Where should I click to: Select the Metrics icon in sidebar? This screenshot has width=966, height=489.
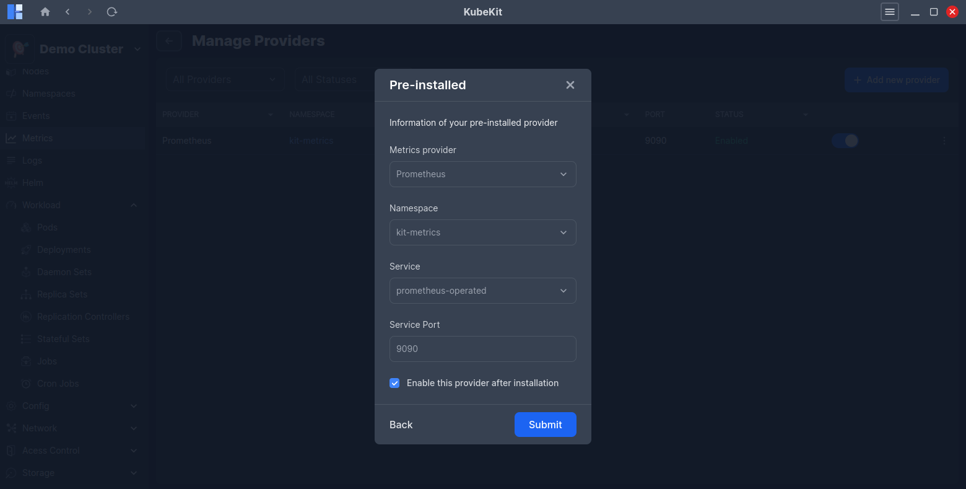click(11, 138)
